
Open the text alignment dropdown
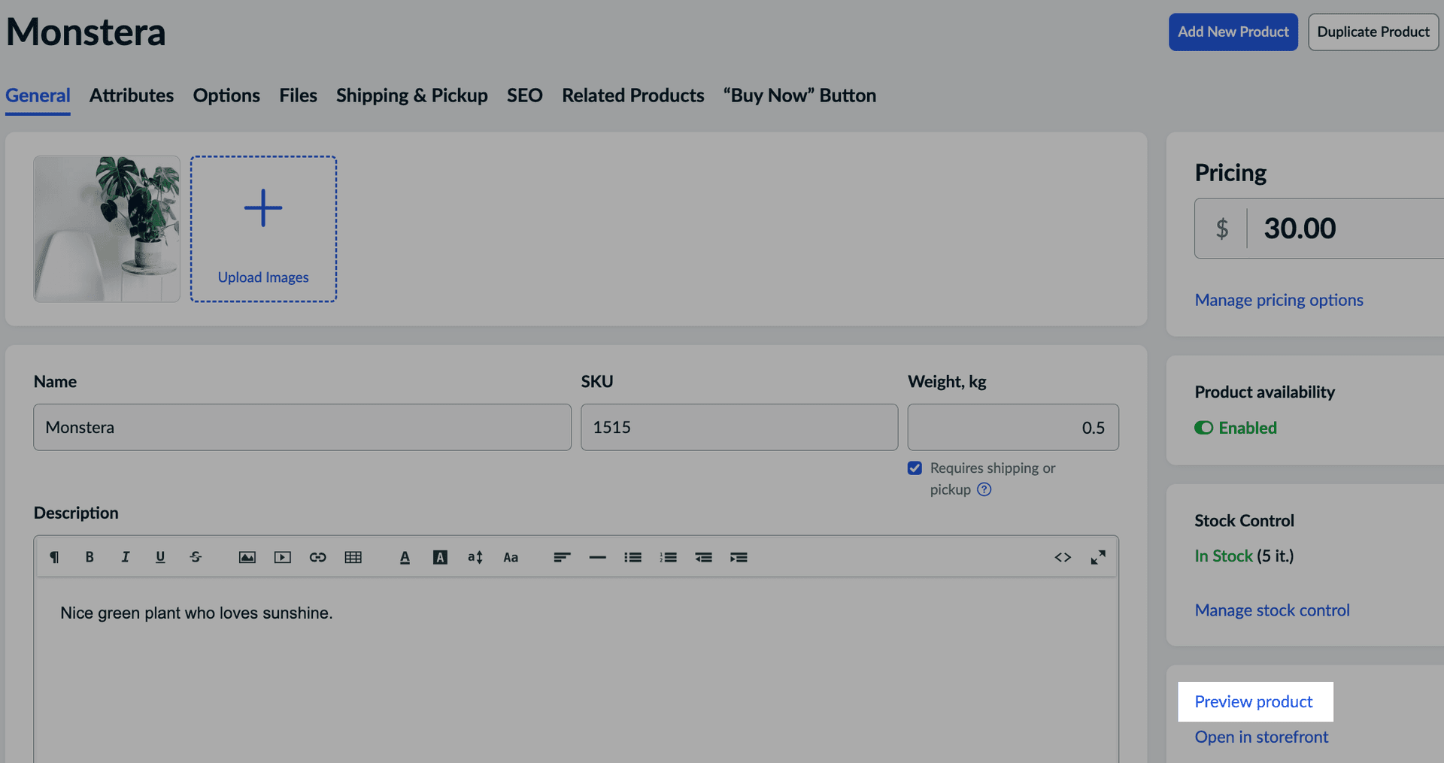point(562,557)
